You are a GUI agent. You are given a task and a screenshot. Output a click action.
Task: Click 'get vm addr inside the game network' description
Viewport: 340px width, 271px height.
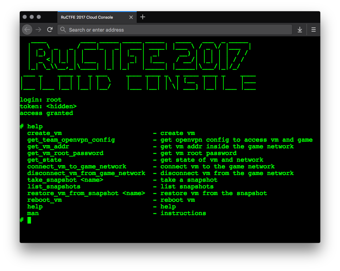(227, 147)
